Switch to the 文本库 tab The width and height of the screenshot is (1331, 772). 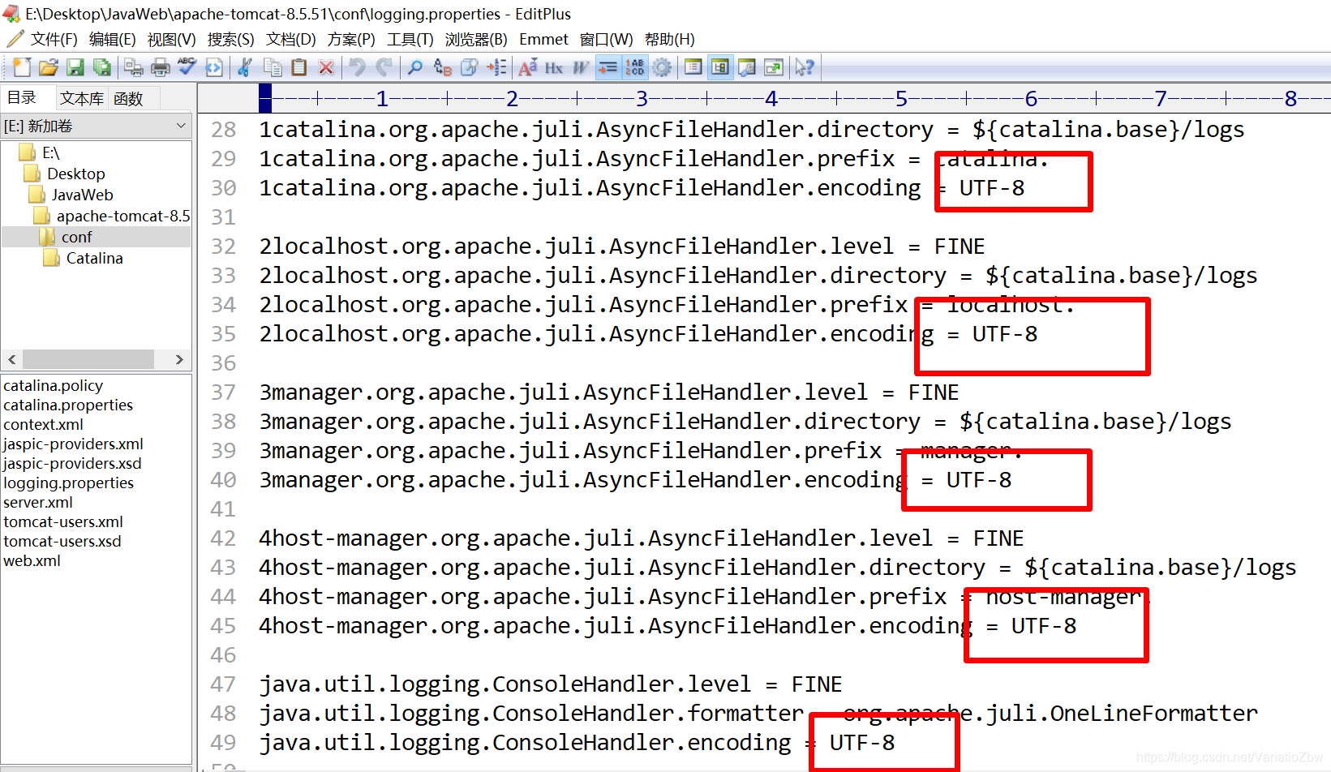pyautogui.click(x=82, y=99)
